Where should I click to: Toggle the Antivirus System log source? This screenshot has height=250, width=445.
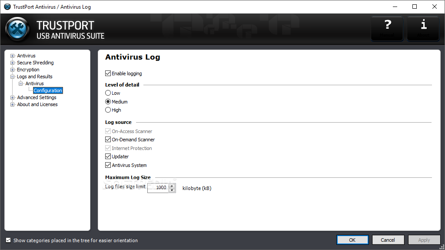(108, 165)
